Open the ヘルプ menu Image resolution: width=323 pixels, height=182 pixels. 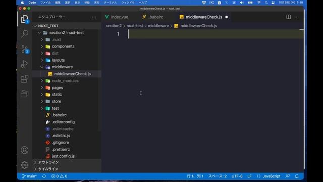click(x=143, y=3)
